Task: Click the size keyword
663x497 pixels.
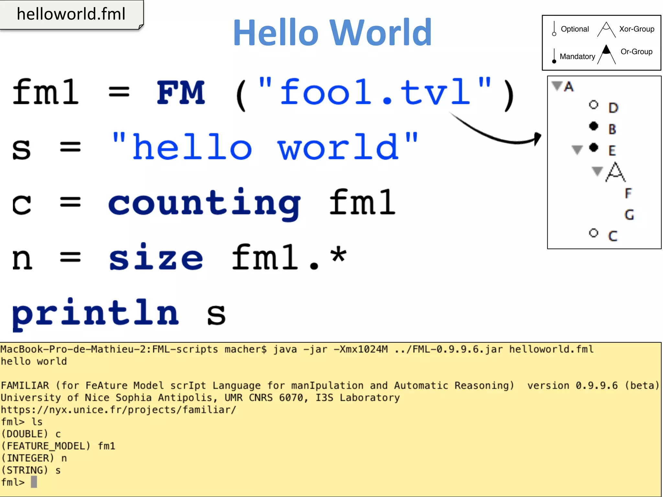Action: (x=156, y=256)
